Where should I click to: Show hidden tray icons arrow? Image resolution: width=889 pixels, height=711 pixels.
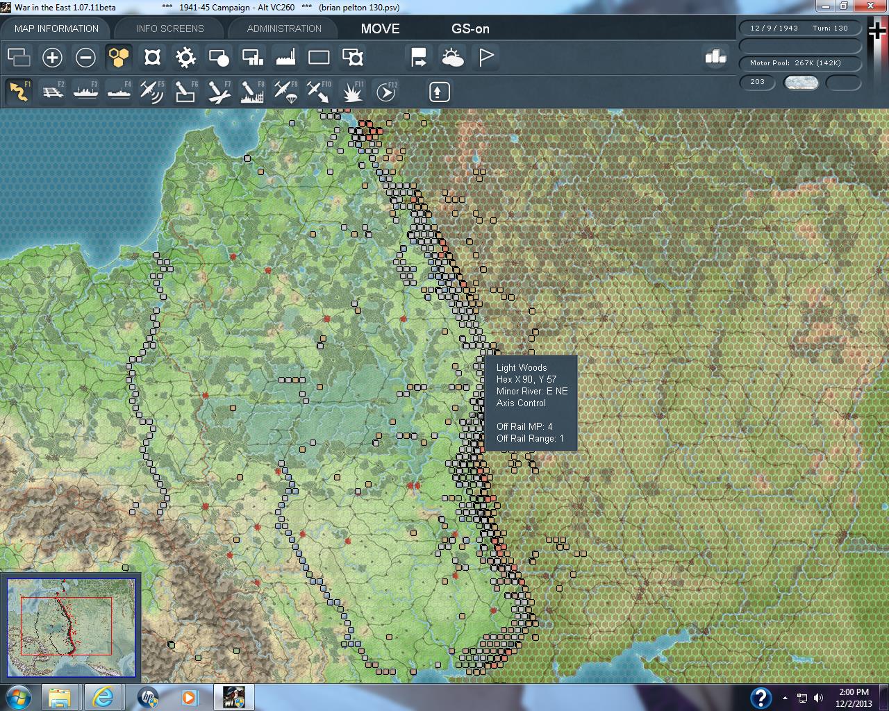click(786, 698)
